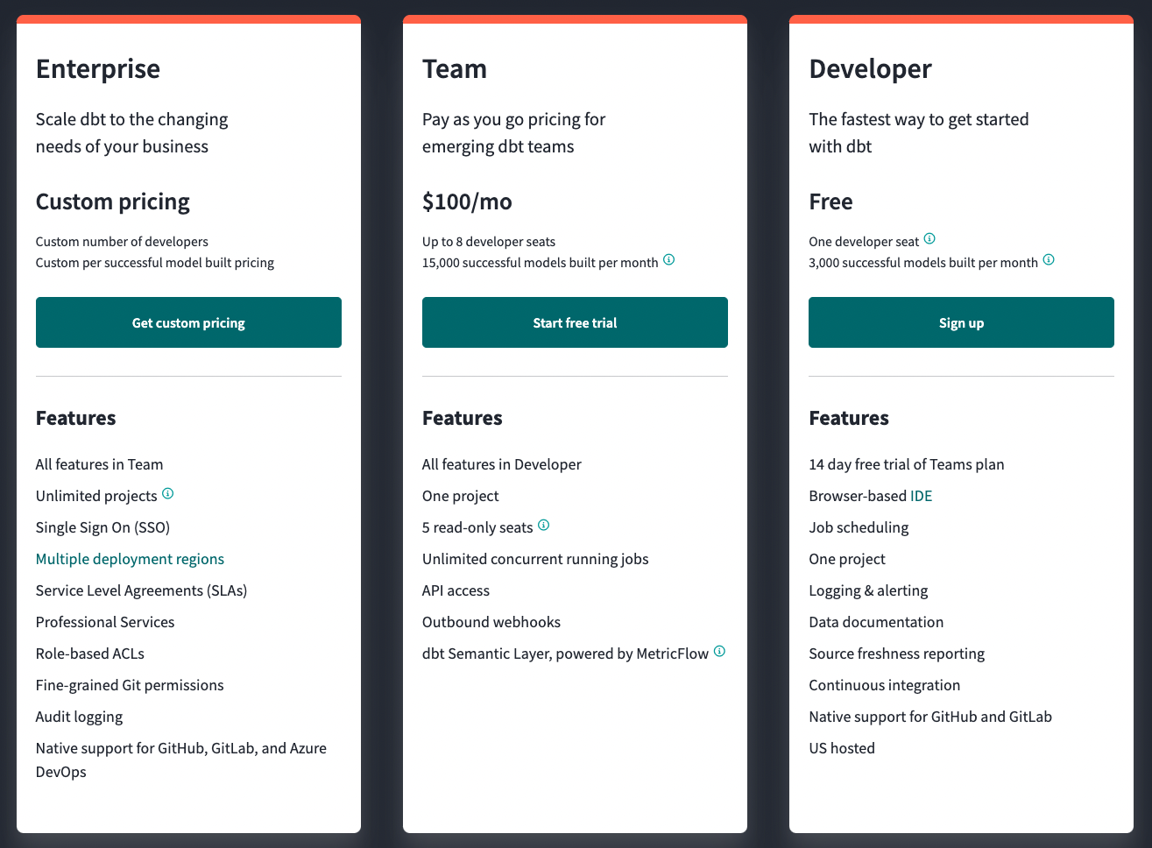Click 'One project' in Developer features

tap(847, 559)
